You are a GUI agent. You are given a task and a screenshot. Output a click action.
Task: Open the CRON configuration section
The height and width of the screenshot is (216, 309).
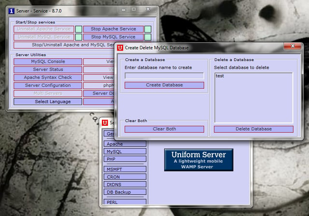pyautogui.click(x=125, y=176)
